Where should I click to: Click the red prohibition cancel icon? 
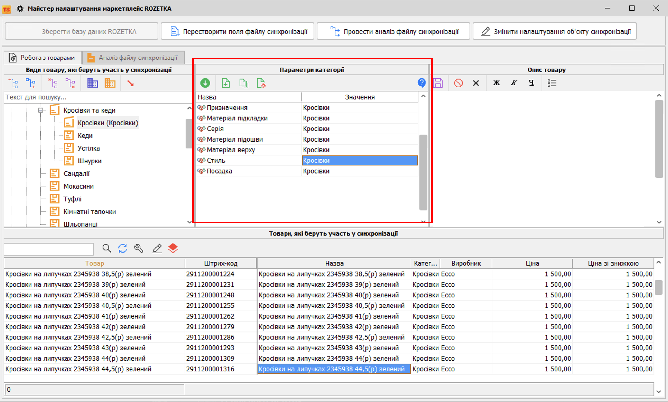pyautogui.click(x=459, y=83)
